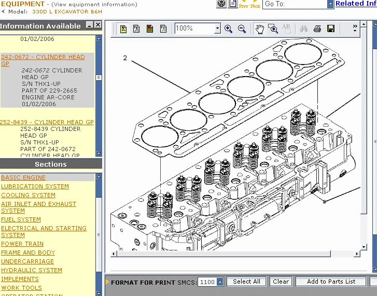Open the Related Info link
This screenshot has height=296, width=377.
pos(356,3)
